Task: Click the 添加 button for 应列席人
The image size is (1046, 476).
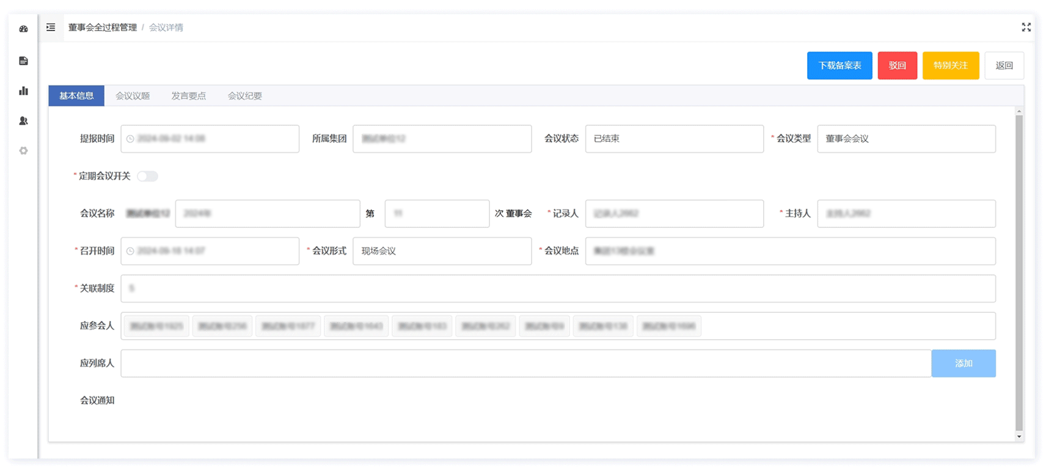Action: click(964, 363)
